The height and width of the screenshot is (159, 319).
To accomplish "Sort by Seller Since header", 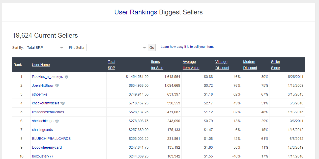I will pyautogui.click(x=275, y=65).
